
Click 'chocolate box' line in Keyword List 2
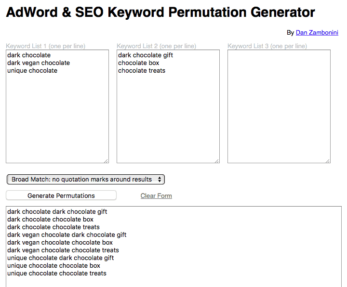click(138, 63)
